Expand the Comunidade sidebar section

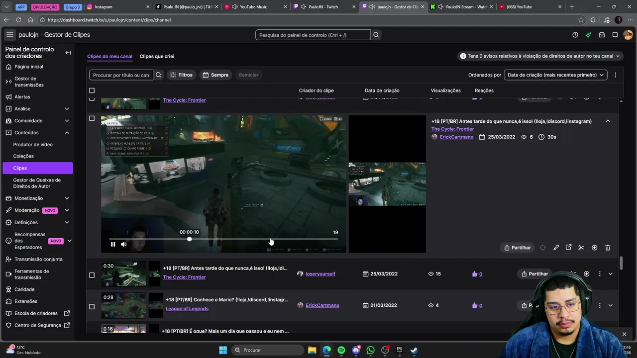pyautogui.click(x=67, y=121)
